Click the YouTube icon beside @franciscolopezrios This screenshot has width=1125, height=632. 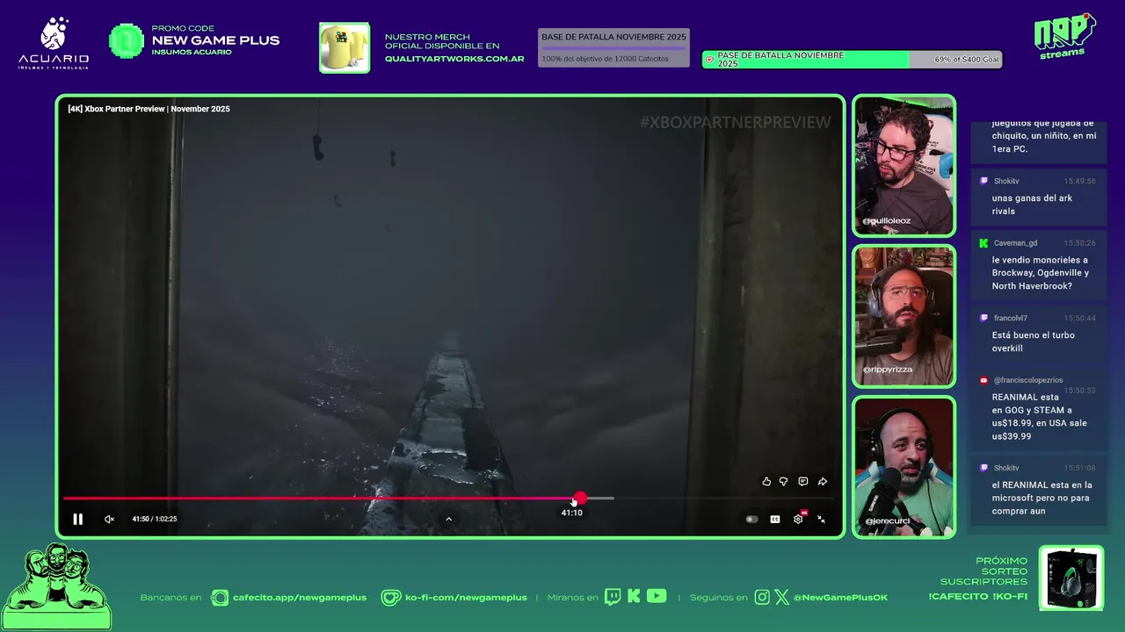click(x=983, y=380)
